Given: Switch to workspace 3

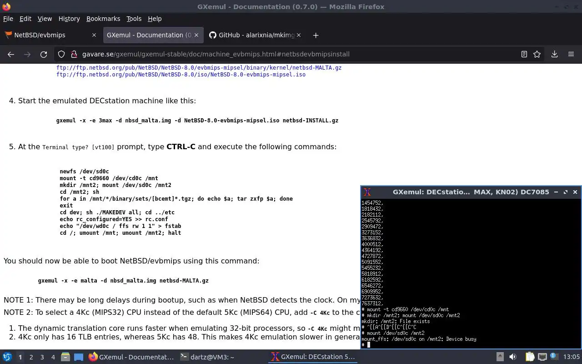Looking at the screenshot, I should coord(42,357).
